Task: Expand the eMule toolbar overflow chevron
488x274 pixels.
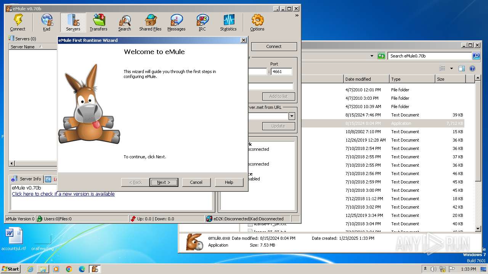Action: click(297, 16)
